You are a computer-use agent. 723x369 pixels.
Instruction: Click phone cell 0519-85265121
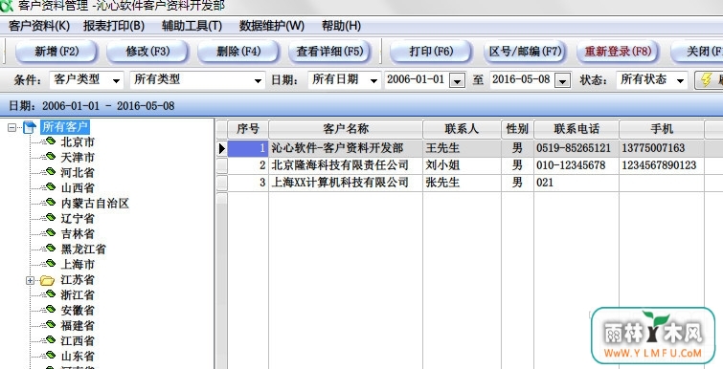(576, 148)
